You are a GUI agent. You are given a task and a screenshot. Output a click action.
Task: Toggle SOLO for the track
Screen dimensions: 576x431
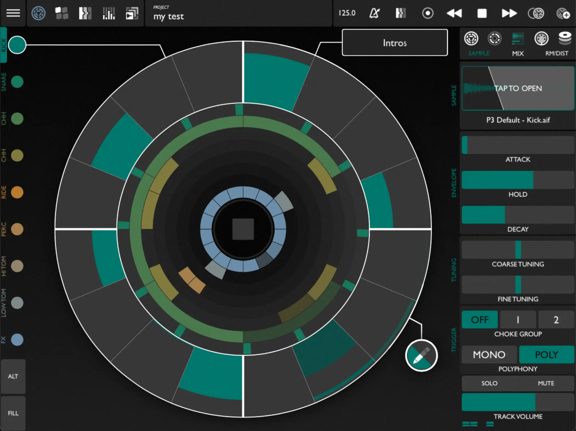point(490,383)
